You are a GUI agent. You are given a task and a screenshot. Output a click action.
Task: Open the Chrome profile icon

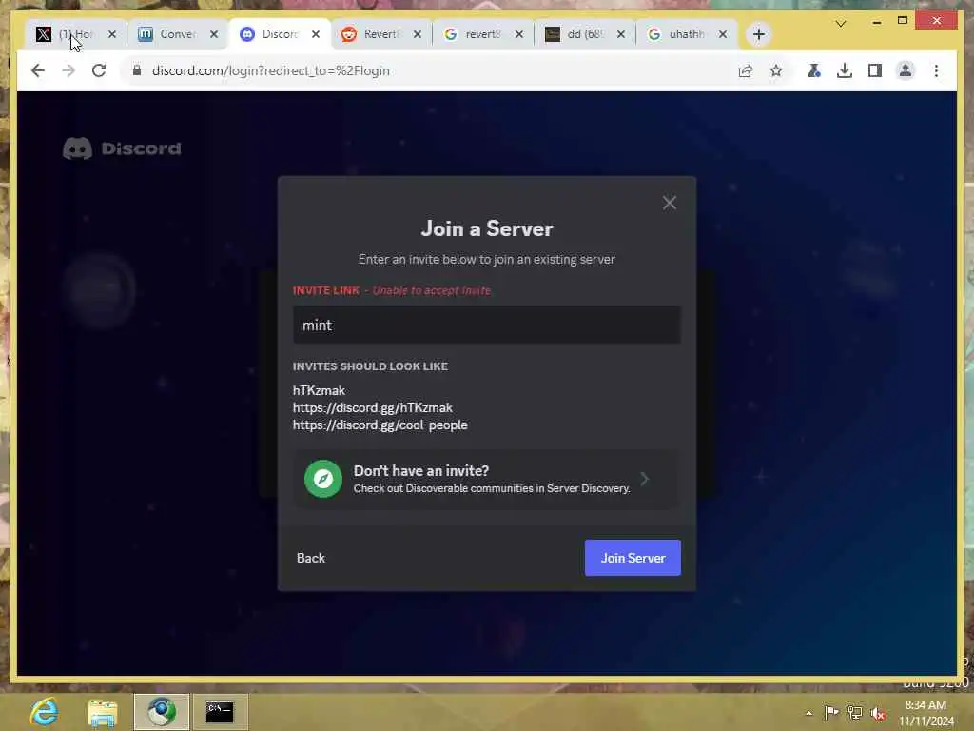906,70
